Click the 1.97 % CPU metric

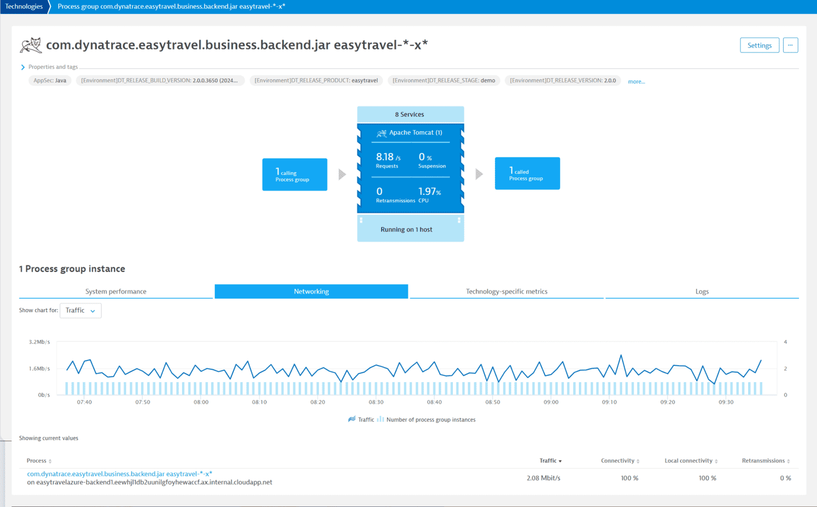(x=430, y=195)
